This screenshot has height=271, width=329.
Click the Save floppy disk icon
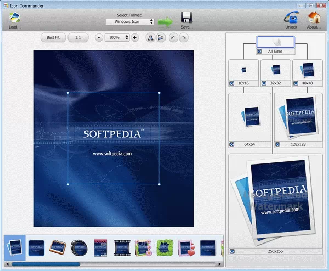pyautogui.click(x=186, y=17)
